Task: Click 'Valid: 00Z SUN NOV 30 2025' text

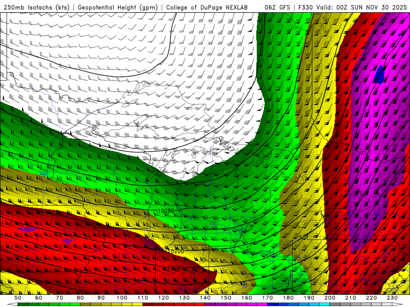Action: 361,7
